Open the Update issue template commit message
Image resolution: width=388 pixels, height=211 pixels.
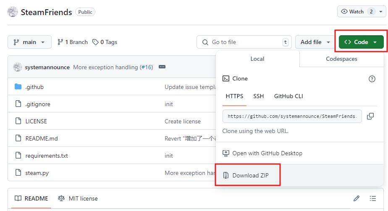(x=190, y=87)
